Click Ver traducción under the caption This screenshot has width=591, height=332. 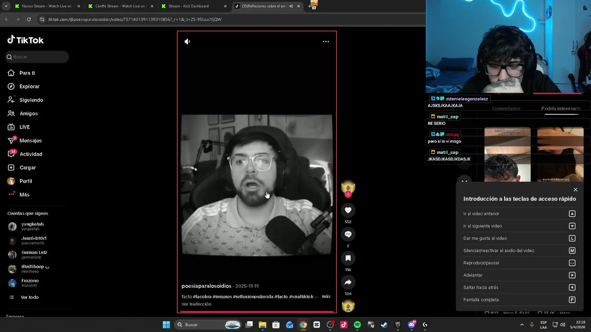point(196,304)
